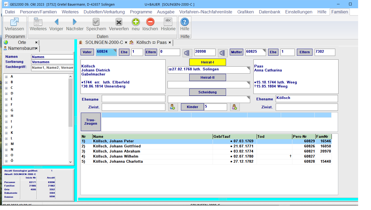Click the Geb/Tauf column header
This screenshot has width=371, height=210.
click(x=235, y=136)
